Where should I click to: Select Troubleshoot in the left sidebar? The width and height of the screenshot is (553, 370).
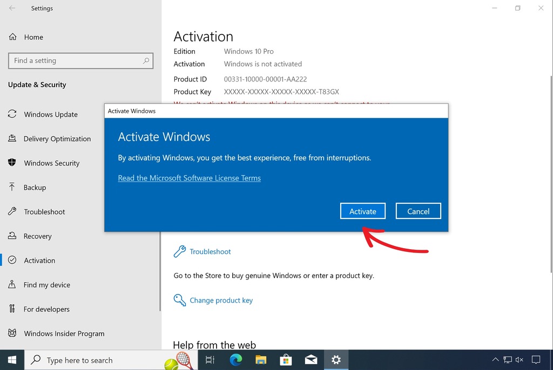(44, 211)
